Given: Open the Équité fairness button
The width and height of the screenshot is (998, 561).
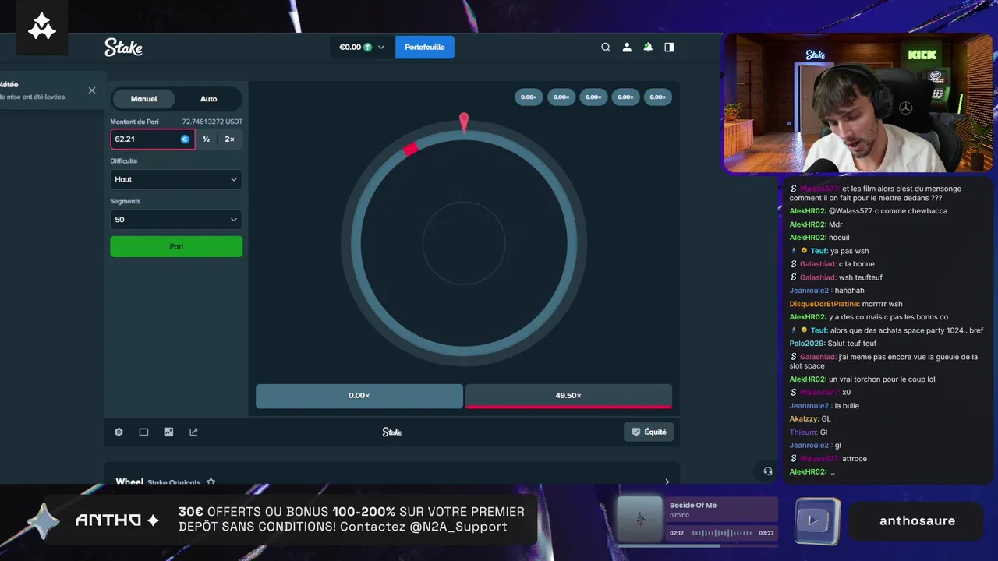Looking at the screenshot, I should pyautogui.click(x=649, y=432).
